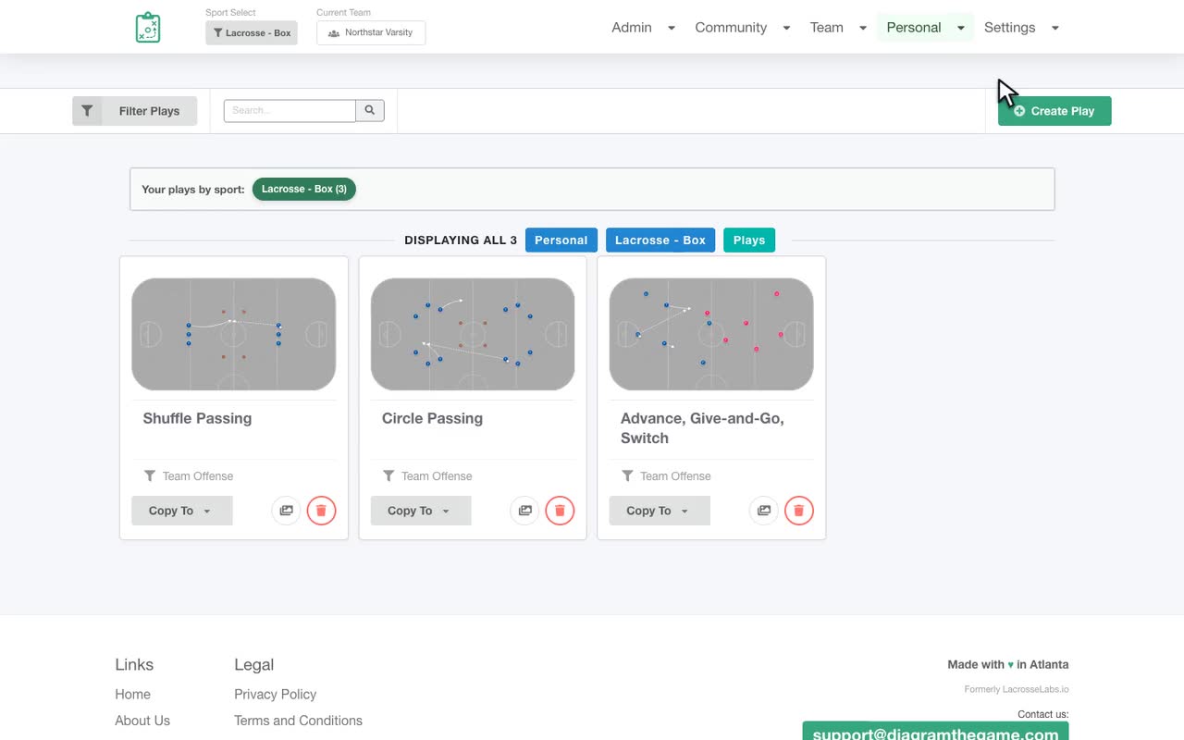This screenshot has height=740, width=1184.
Task: Click the Shuffle Passing title
Action: (x=197, y=418)
